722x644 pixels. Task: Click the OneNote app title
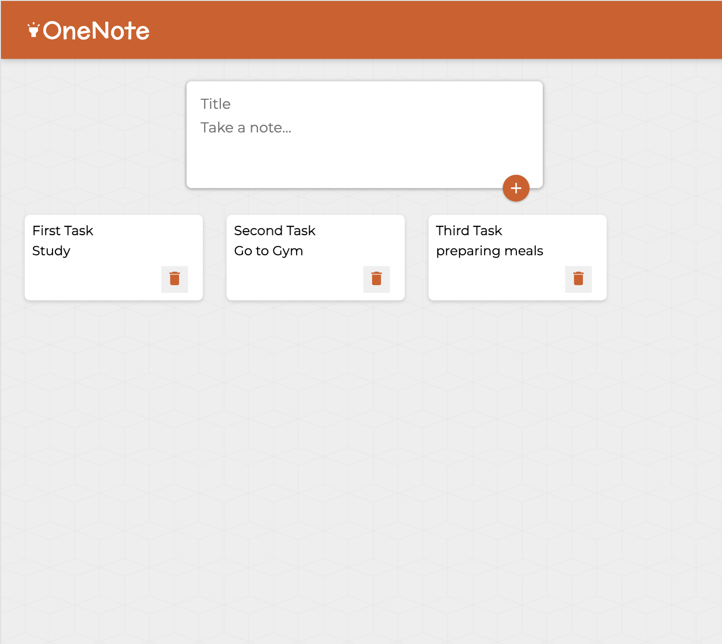[96, 31]
